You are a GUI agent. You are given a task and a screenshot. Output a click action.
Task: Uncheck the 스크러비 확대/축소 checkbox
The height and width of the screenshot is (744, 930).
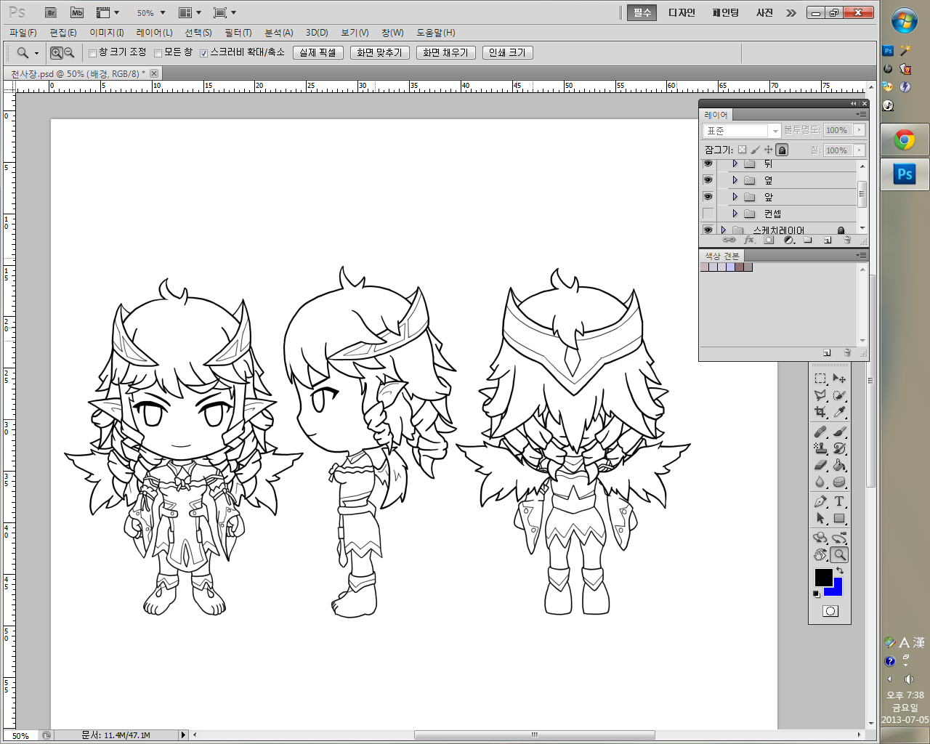click(x=204, y=53)
